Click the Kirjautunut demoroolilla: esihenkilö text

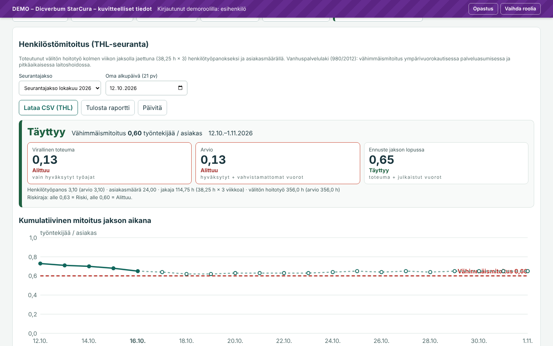(x=202, y=9)
